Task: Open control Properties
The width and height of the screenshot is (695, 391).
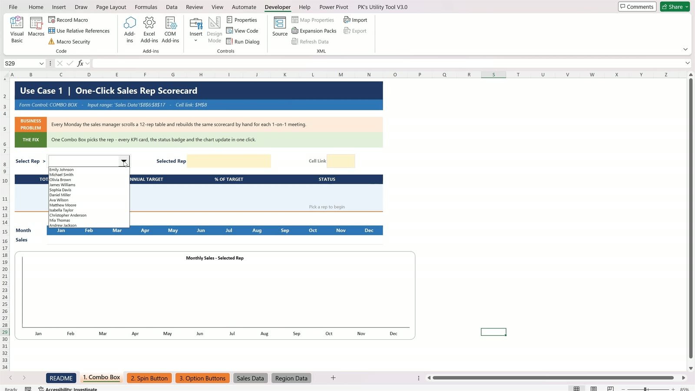Action: click(242, 20)
